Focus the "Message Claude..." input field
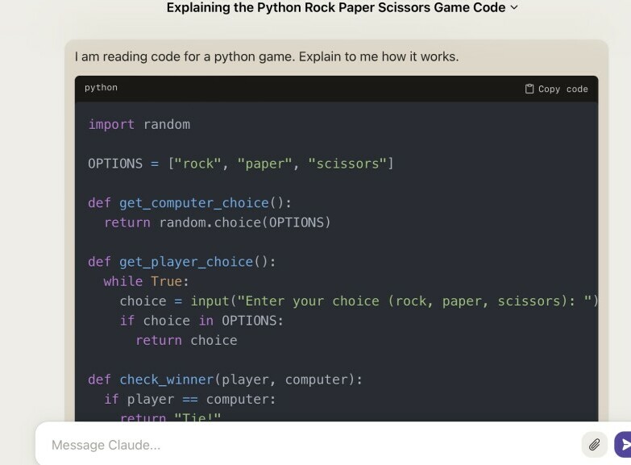Viewport: 631px width, 465px height. point(306,445)
